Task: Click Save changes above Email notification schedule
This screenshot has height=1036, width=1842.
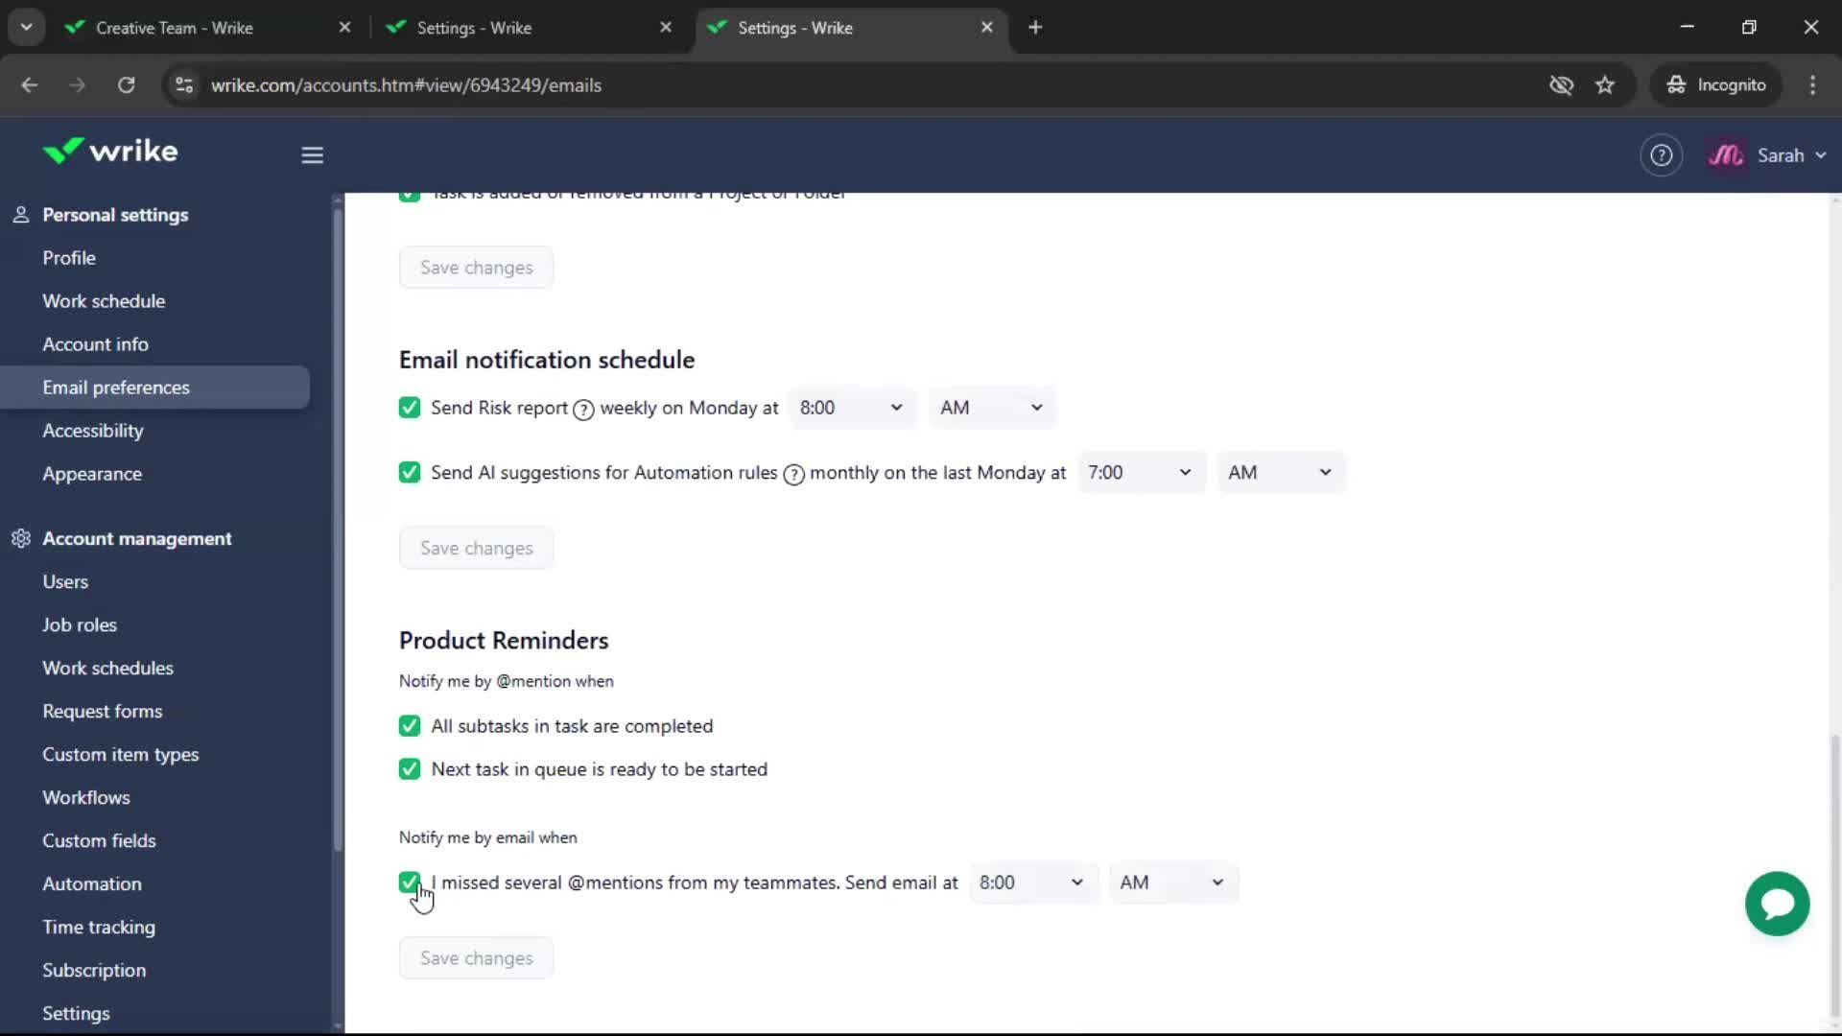Action: 476,268
